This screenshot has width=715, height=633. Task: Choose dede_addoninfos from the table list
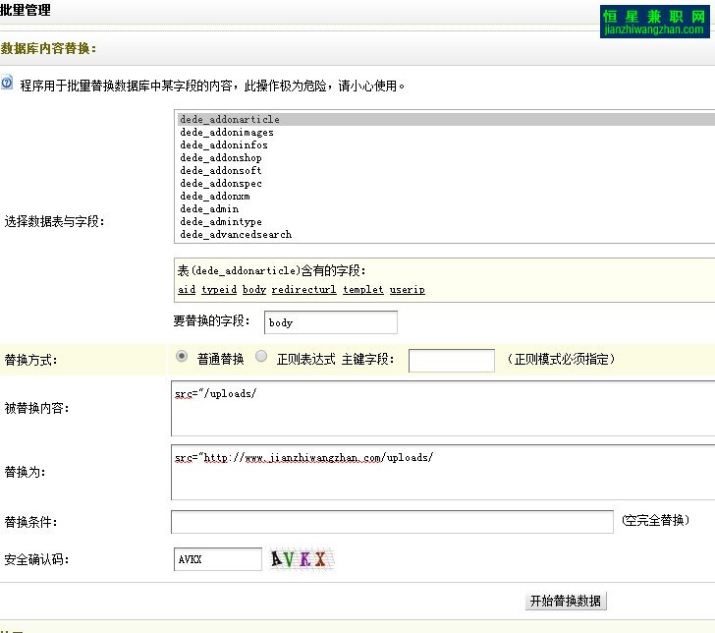click(x=224, y=145)
